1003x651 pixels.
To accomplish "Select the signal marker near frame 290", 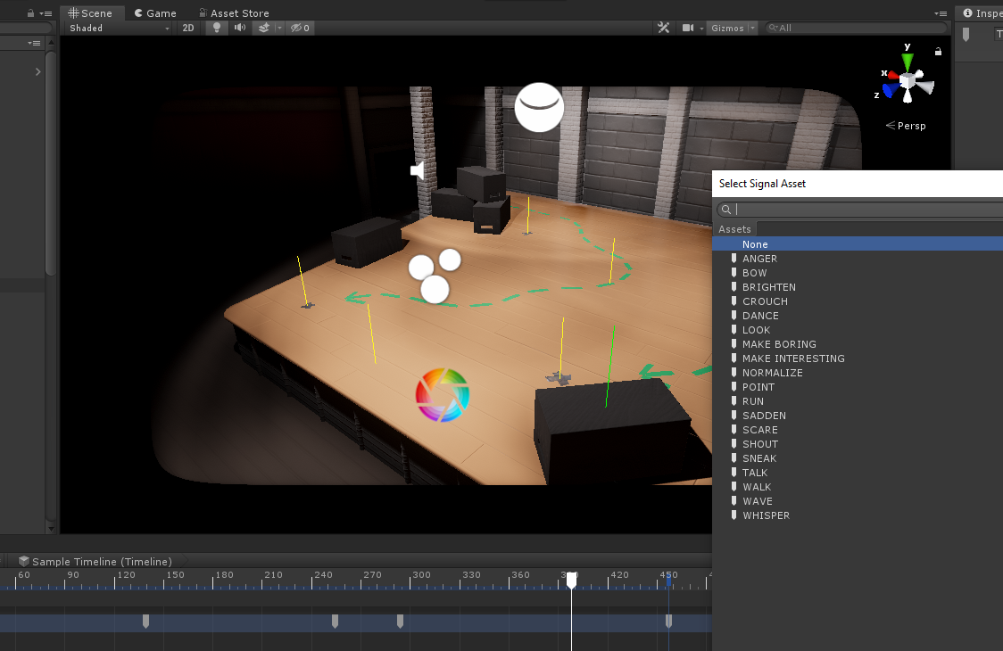I will click(401, 621).
